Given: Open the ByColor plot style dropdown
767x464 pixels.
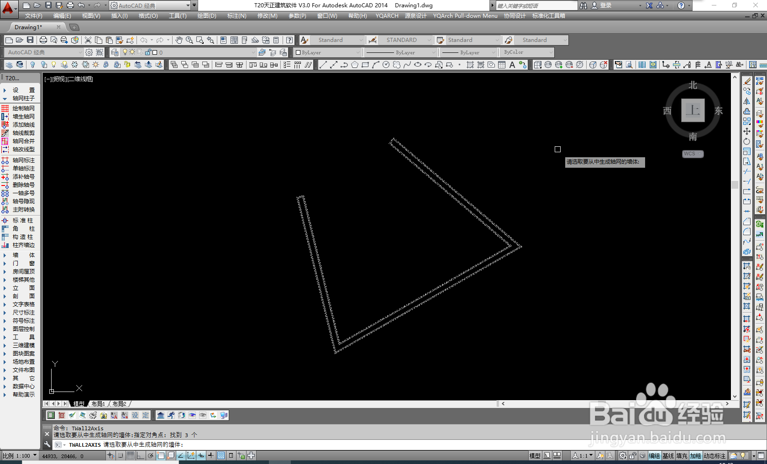Looking at the screenshot, I should point(527,52).
